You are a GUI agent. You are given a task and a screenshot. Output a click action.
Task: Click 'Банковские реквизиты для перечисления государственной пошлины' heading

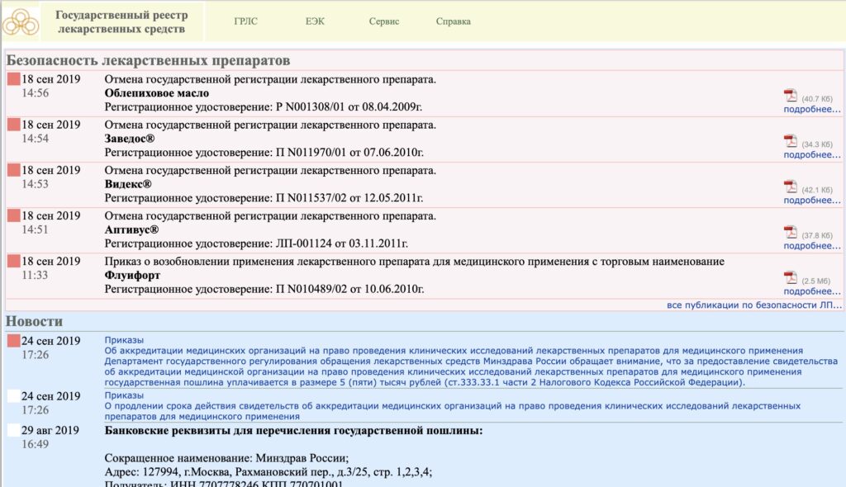(x=293, y=431)
